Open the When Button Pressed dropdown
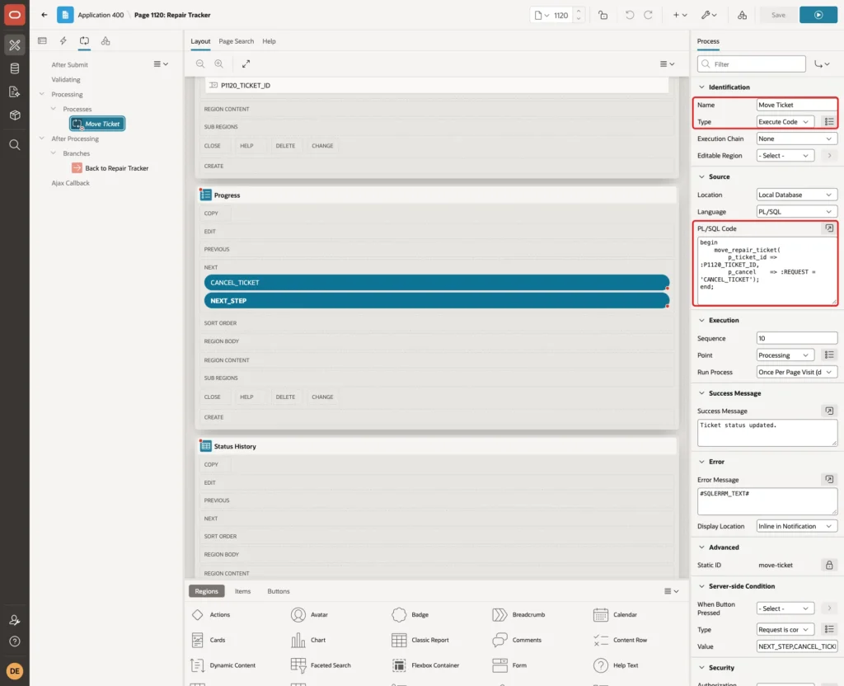The height and width of the screenshot is (686, 844). (785, 608)
